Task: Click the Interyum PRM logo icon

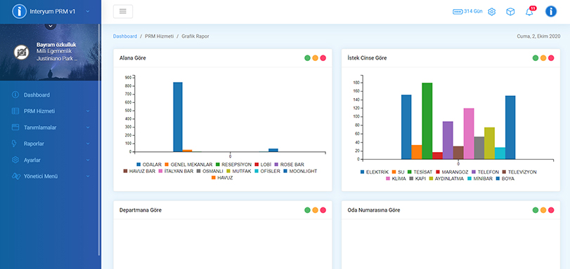Action: tap(19, 12)
